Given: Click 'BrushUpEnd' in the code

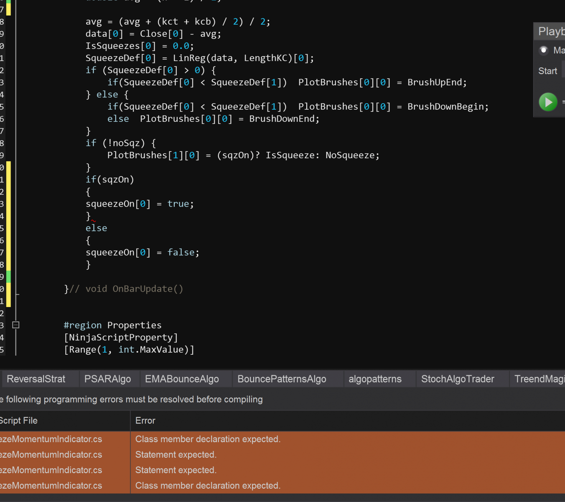Looking at the screenshot, I should [x=435, y=82].
